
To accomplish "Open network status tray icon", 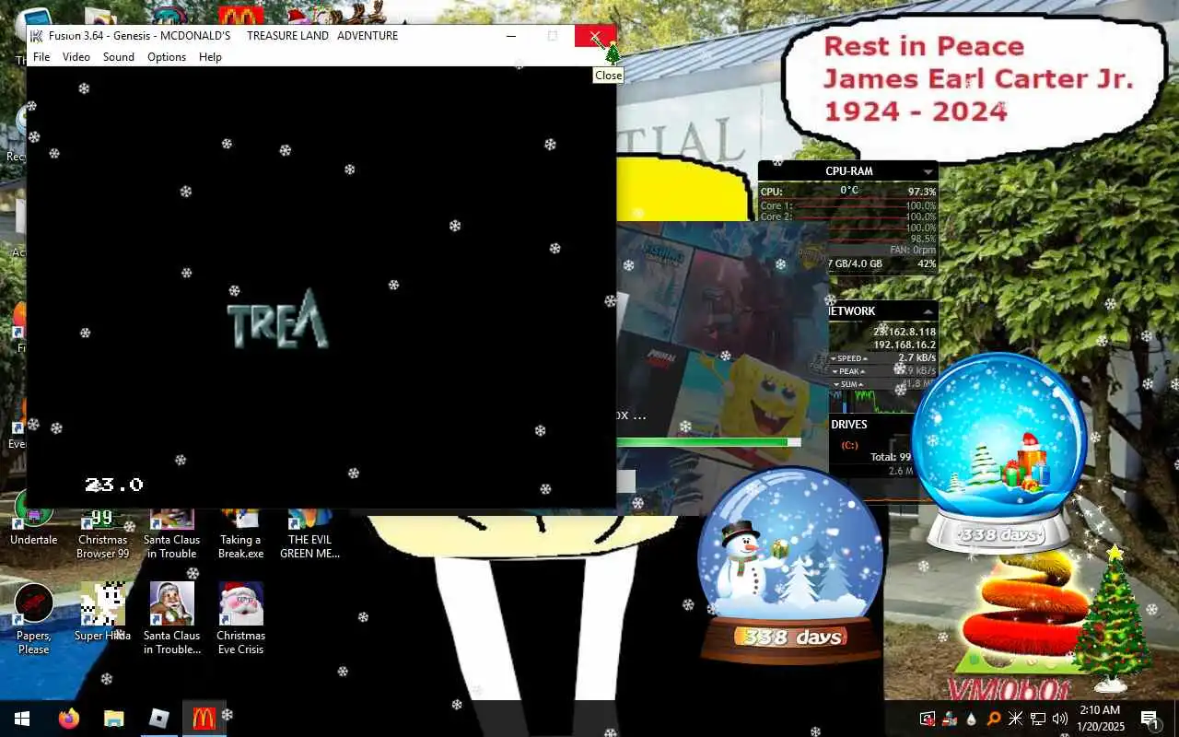I will click(x=1038, y=719).
